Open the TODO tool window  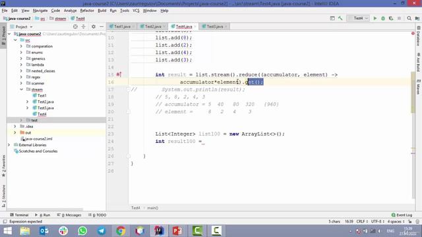point(97,215)
